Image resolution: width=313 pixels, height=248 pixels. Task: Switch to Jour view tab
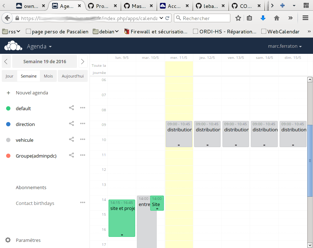click(9, 76)
